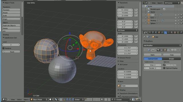Enable Optimal Display checkbox

(x=164, y=68)
